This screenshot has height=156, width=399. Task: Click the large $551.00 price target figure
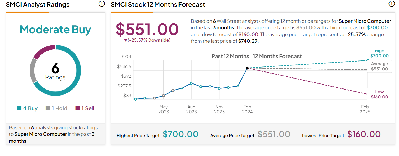tap(147, 29)
